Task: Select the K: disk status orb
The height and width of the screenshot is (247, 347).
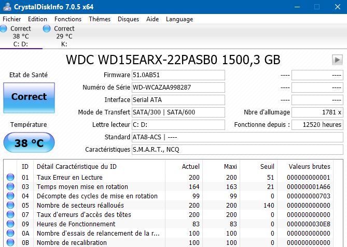Action: click(x=47, y=28)
